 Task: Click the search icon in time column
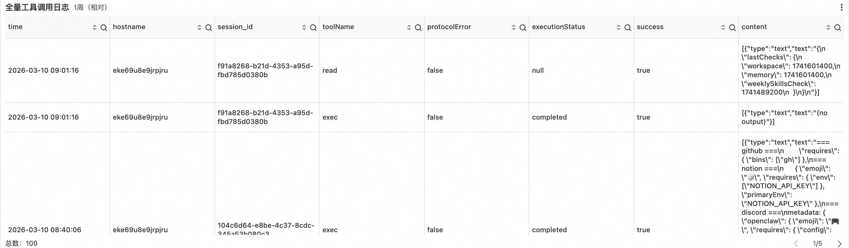click(103, 28)
